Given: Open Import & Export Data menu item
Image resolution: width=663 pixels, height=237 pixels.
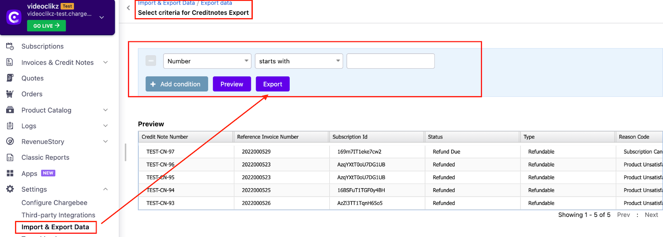Looking at the screenshot, I should (55, 227).
